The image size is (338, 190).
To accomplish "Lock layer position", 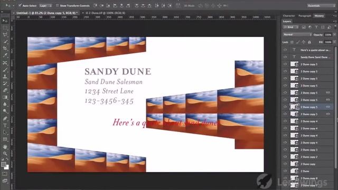I will point(304,42).
